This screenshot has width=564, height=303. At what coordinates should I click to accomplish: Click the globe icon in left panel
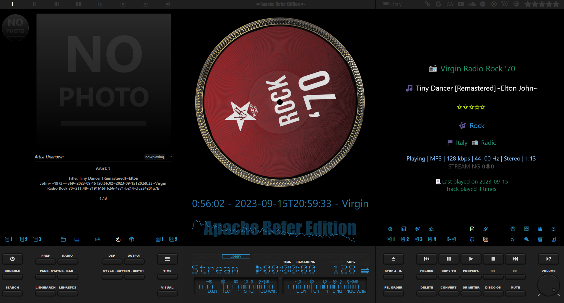(131, 239)
